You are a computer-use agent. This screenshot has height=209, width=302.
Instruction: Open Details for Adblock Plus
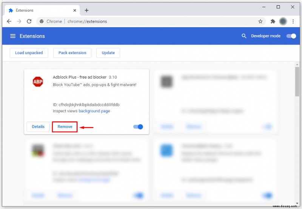click(38, 127)
